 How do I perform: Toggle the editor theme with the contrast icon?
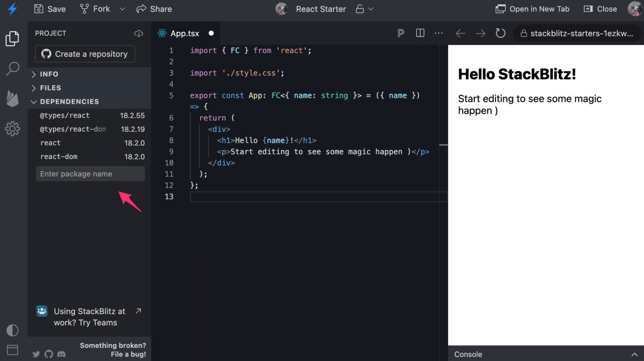pos(12,330)
